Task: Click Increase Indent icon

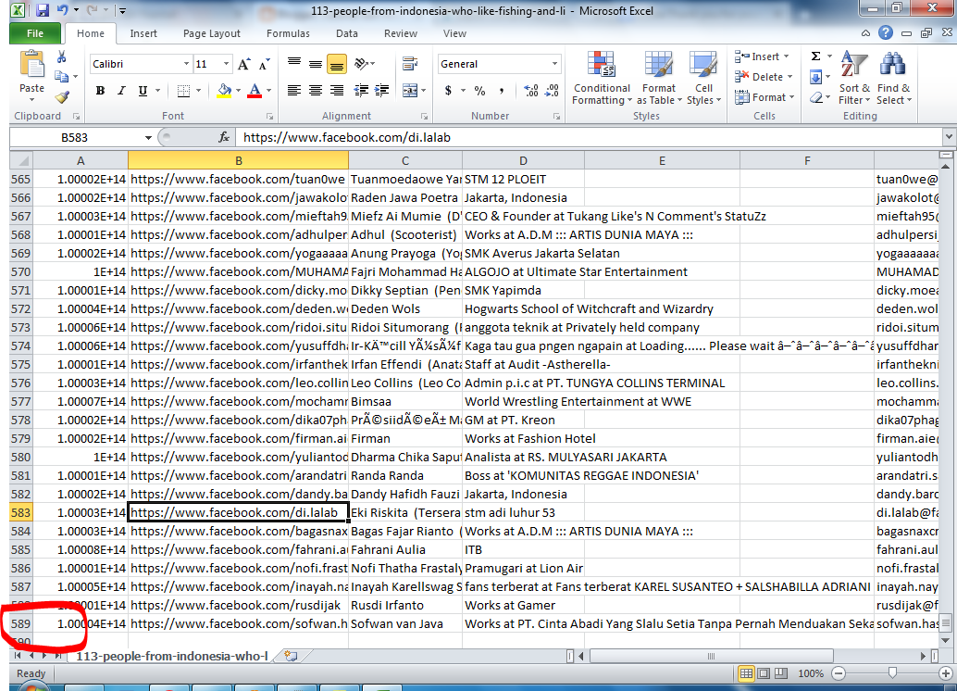Action: coord(382,91)
